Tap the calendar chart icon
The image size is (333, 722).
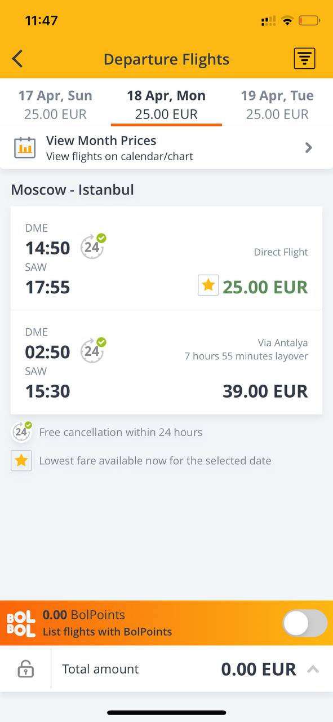pyautogui.click(x=25, y=148)
